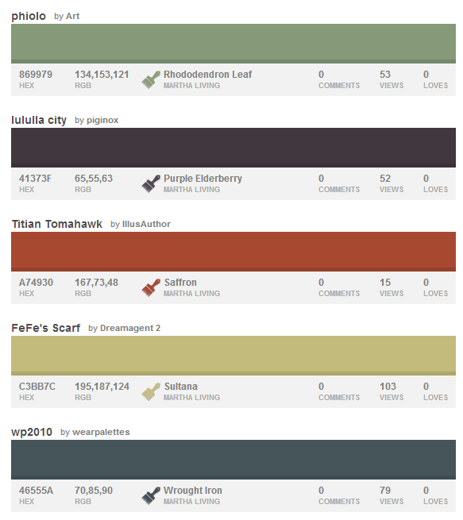Open the Titian Tomahawk color title

(57, 224)
